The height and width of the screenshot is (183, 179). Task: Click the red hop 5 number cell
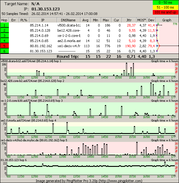point(5,46)
